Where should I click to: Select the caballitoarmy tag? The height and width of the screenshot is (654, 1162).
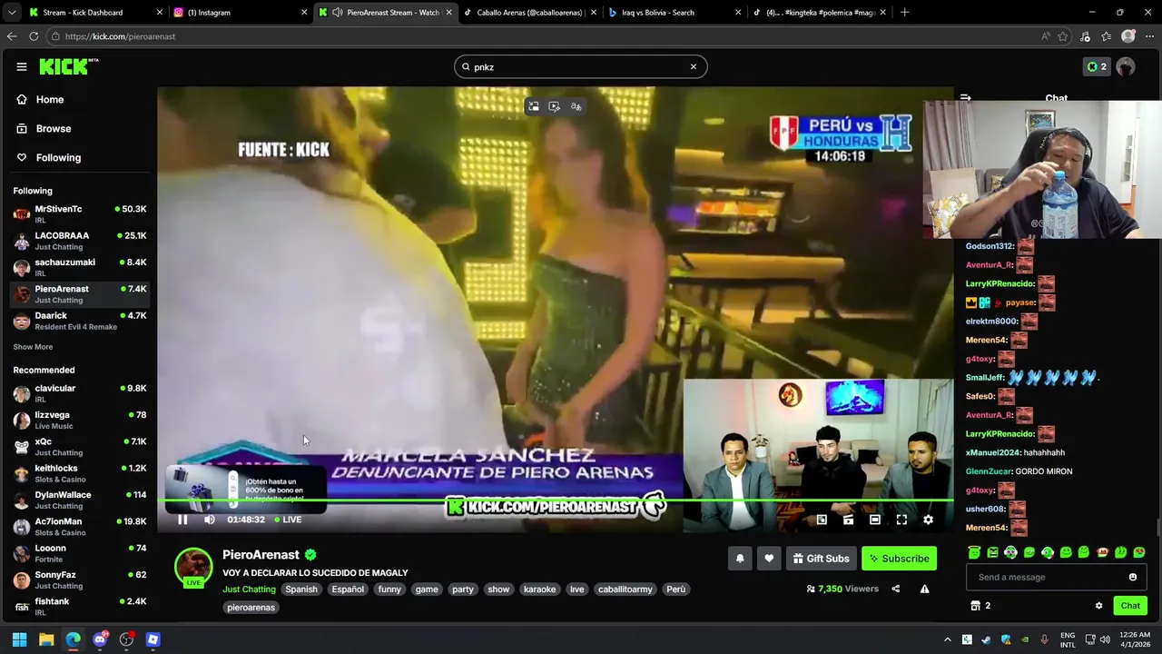[x=625, y=590]
